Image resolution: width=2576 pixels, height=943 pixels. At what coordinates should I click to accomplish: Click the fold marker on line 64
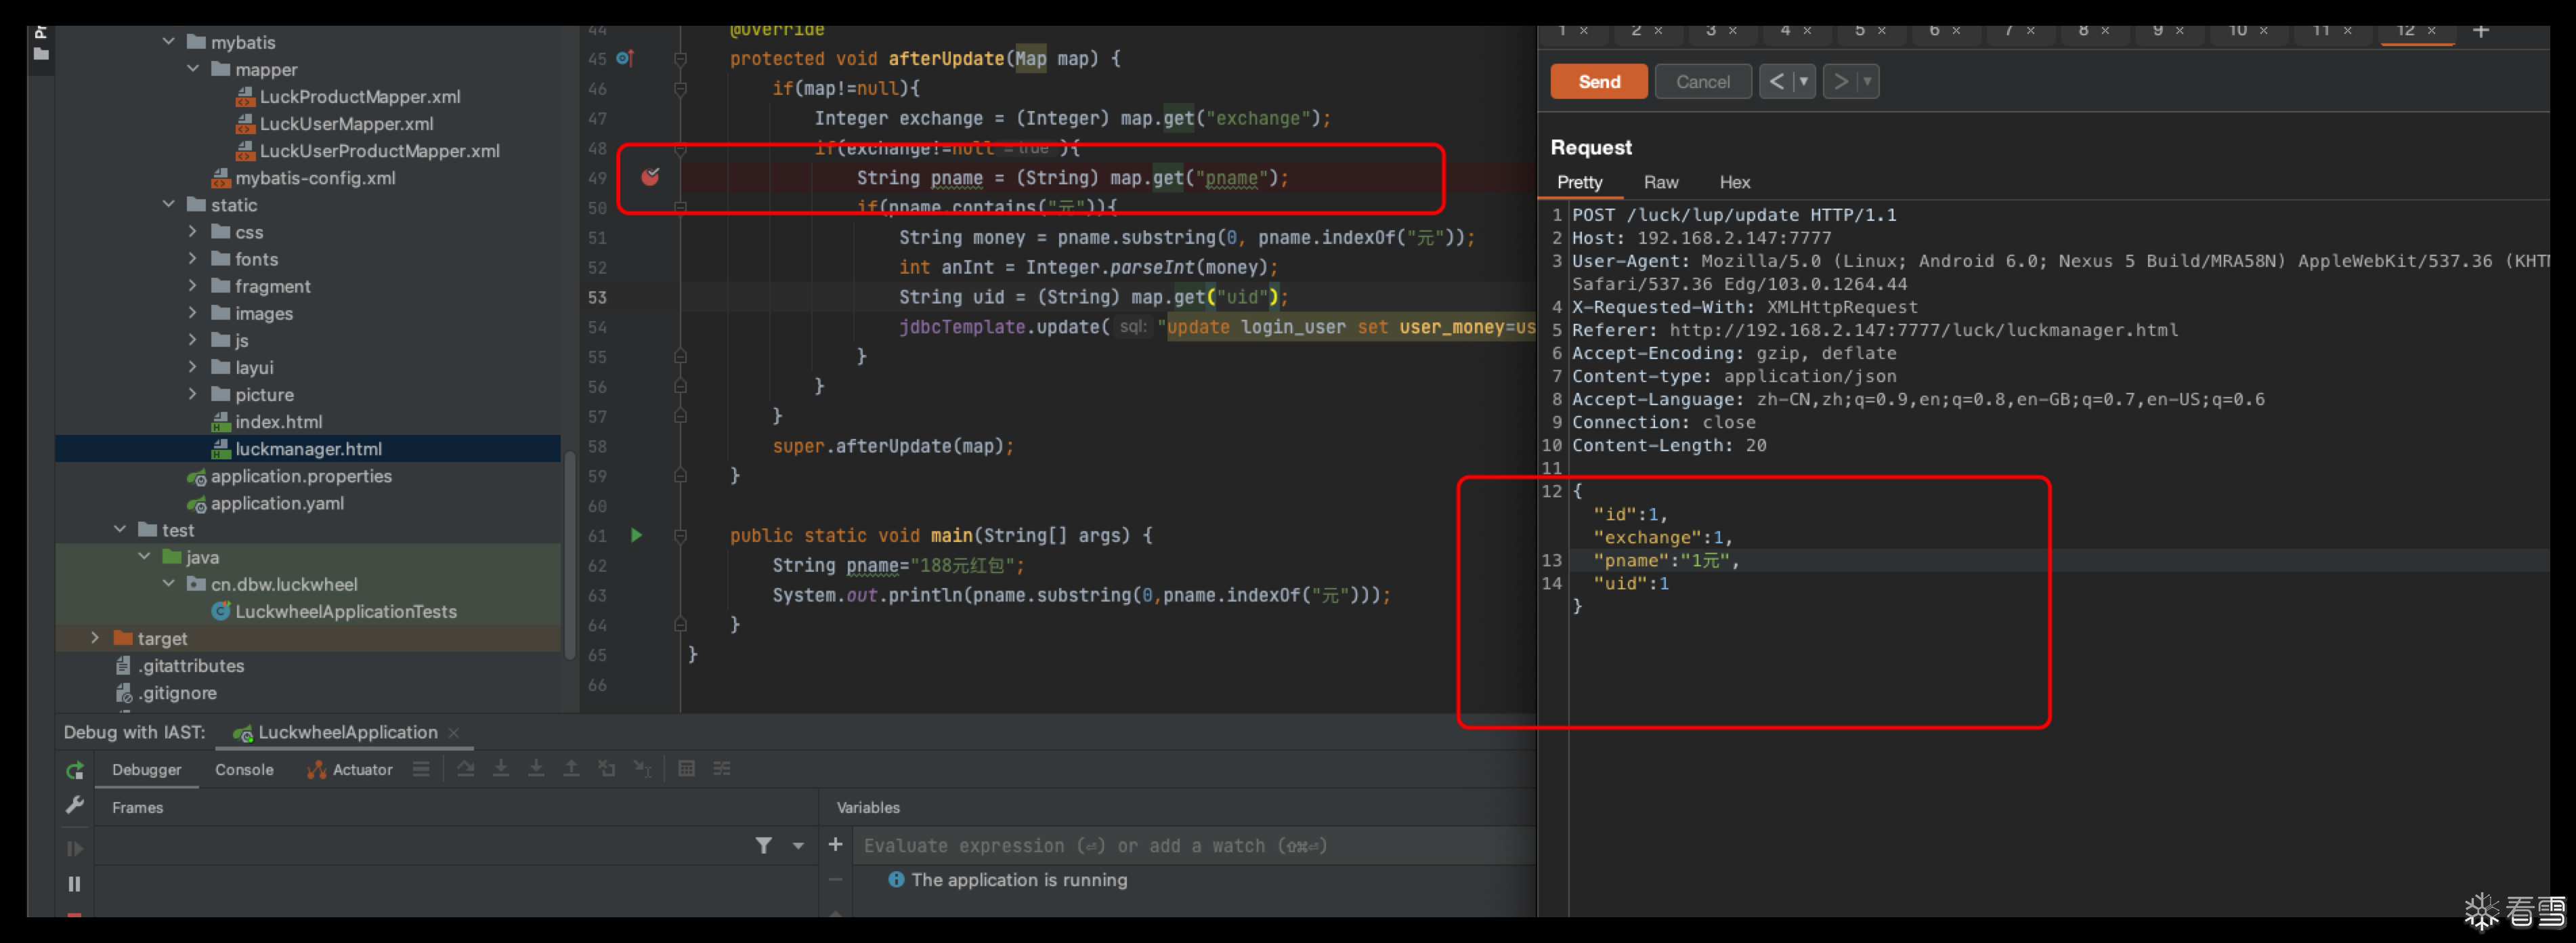coord(680,625)
